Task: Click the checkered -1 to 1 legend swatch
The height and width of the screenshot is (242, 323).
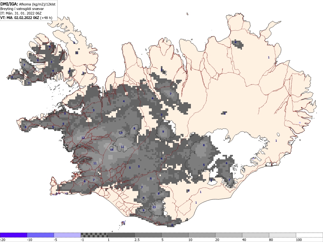Action: [94, 235]
